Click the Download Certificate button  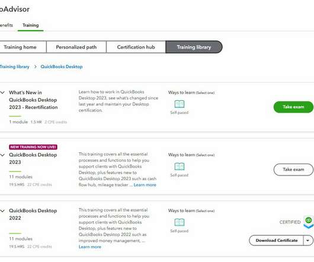(276, 241)
